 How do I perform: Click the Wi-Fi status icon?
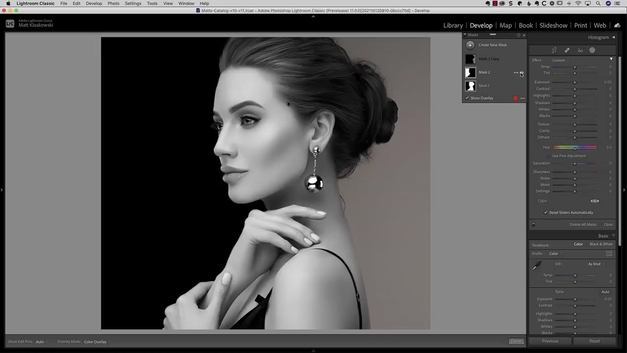578,3
